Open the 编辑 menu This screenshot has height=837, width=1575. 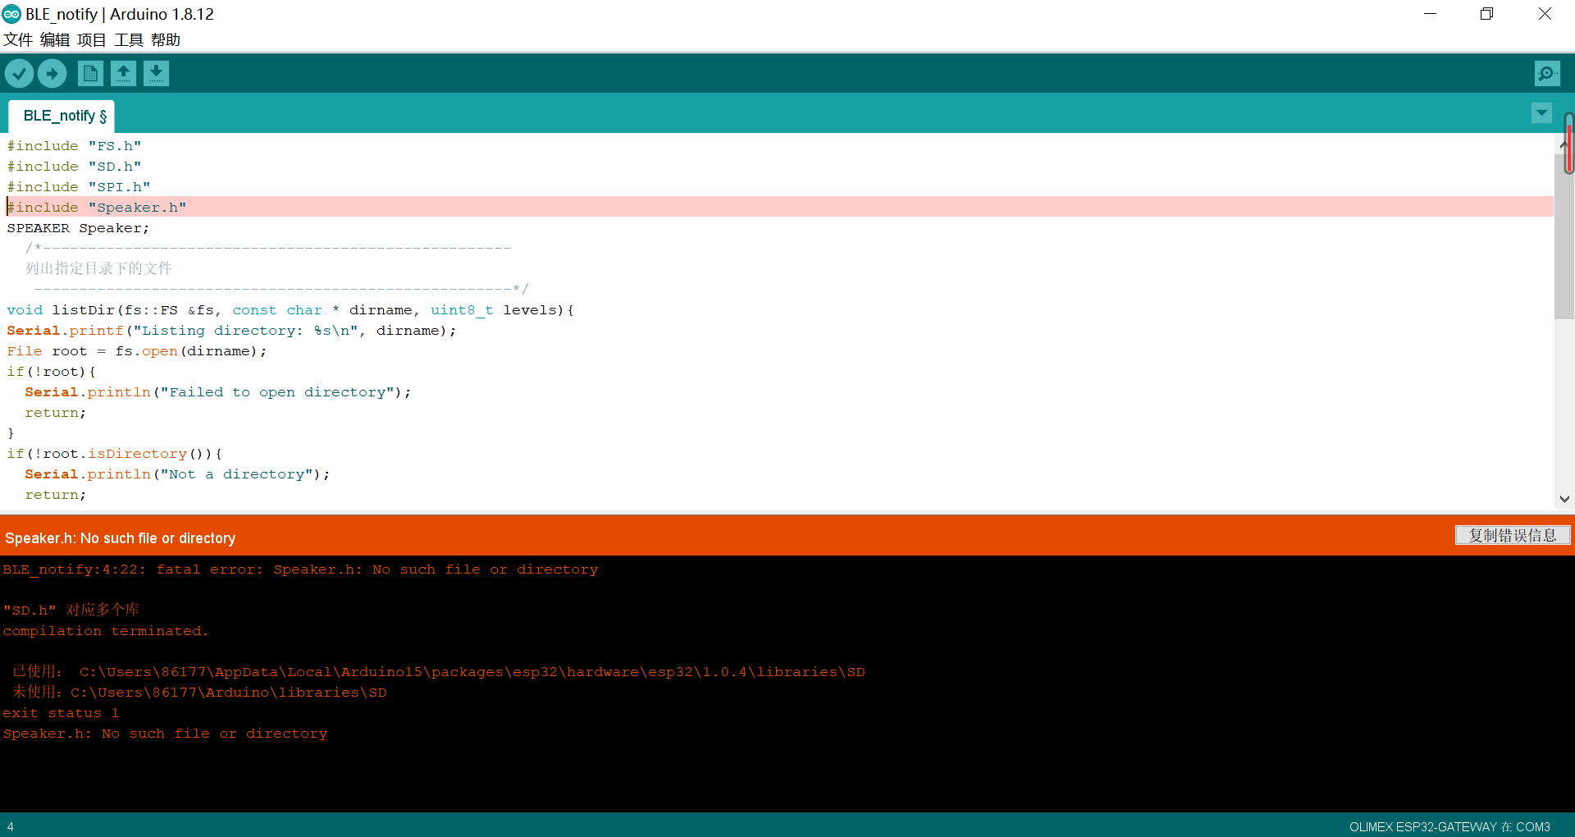point(55,39)
